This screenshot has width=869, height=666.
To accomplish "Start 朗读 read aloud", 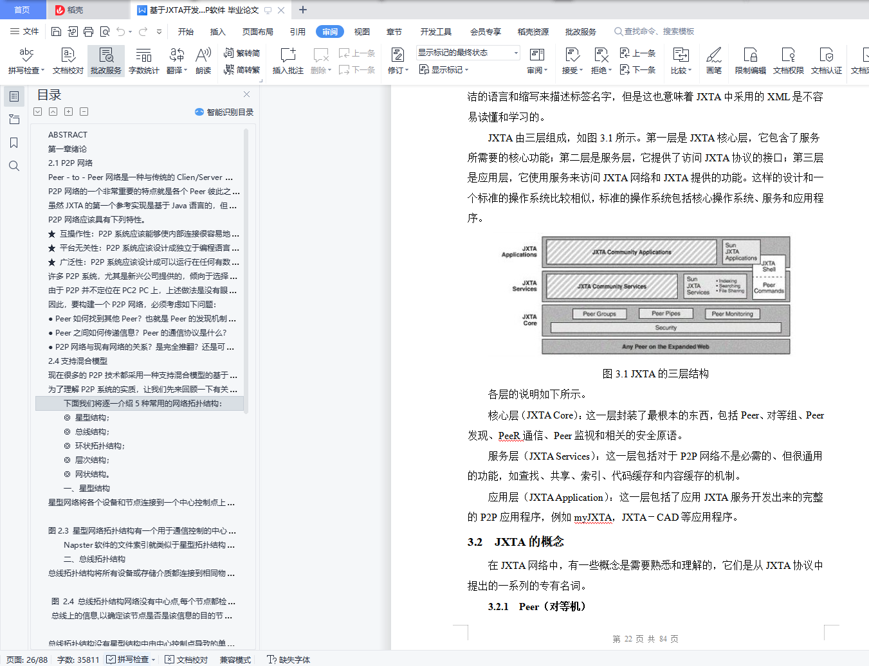I will [203, 60].
